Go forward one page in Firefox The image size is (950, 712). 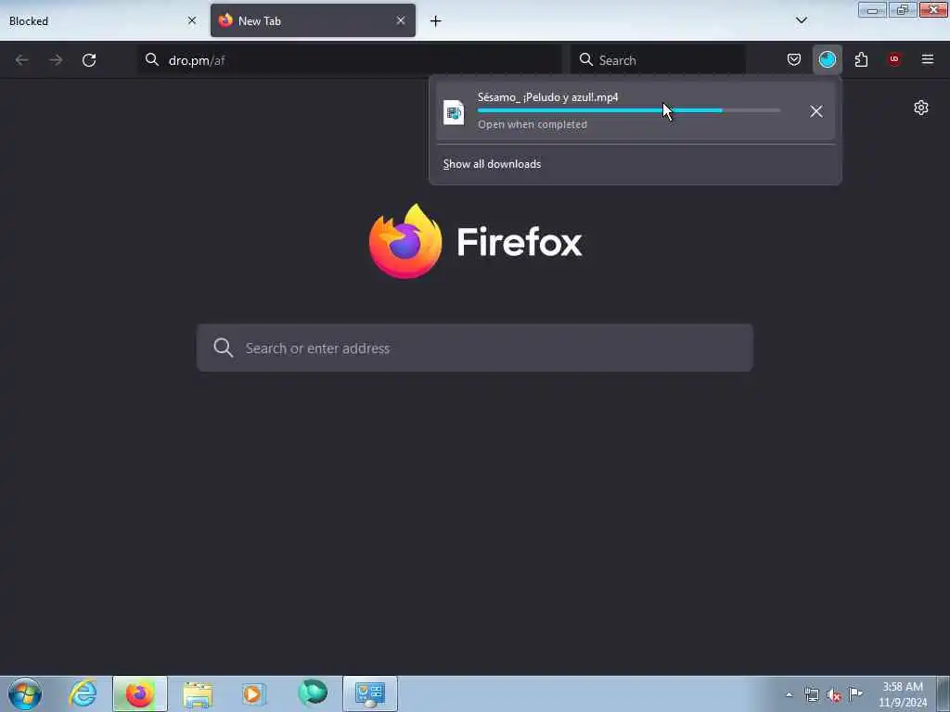pyautogui.click(x=56, y=60)
